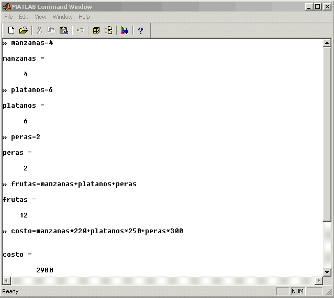Click the vertical scrollbar up arrow

click(x=327, y=43)
